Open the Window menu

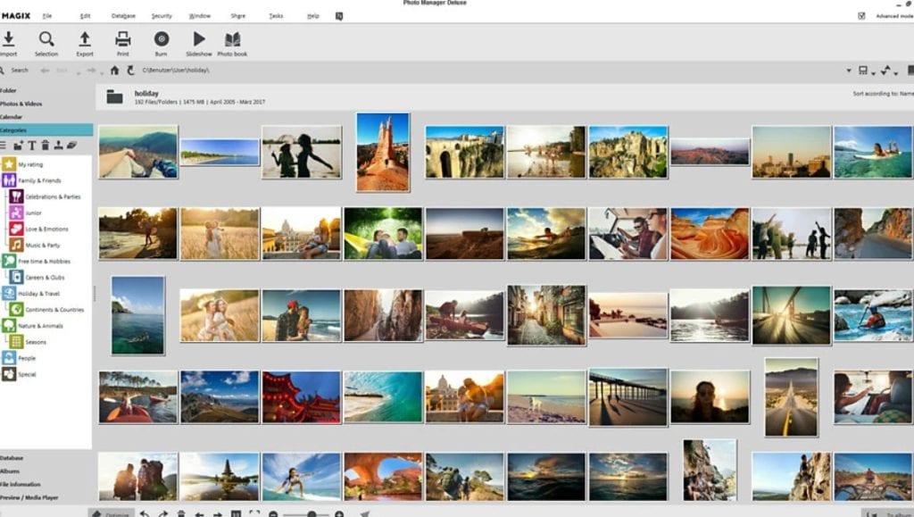(x=199, y=16)
